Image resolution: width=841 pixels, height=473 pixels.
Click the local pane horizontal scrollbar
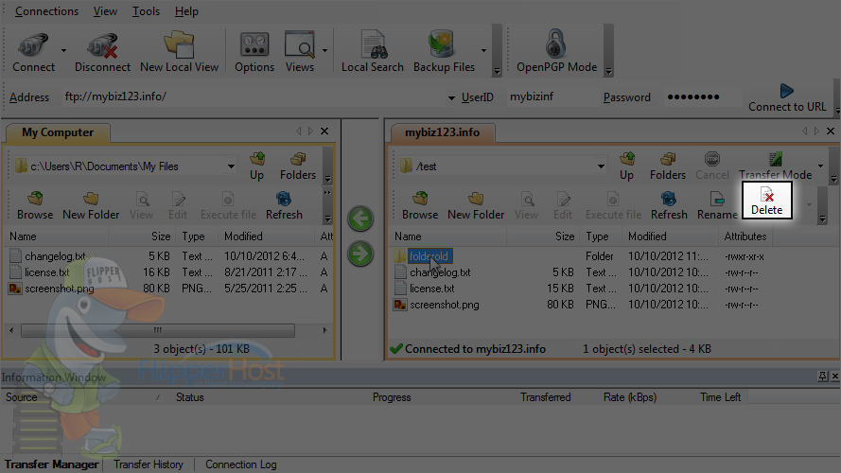158,330
